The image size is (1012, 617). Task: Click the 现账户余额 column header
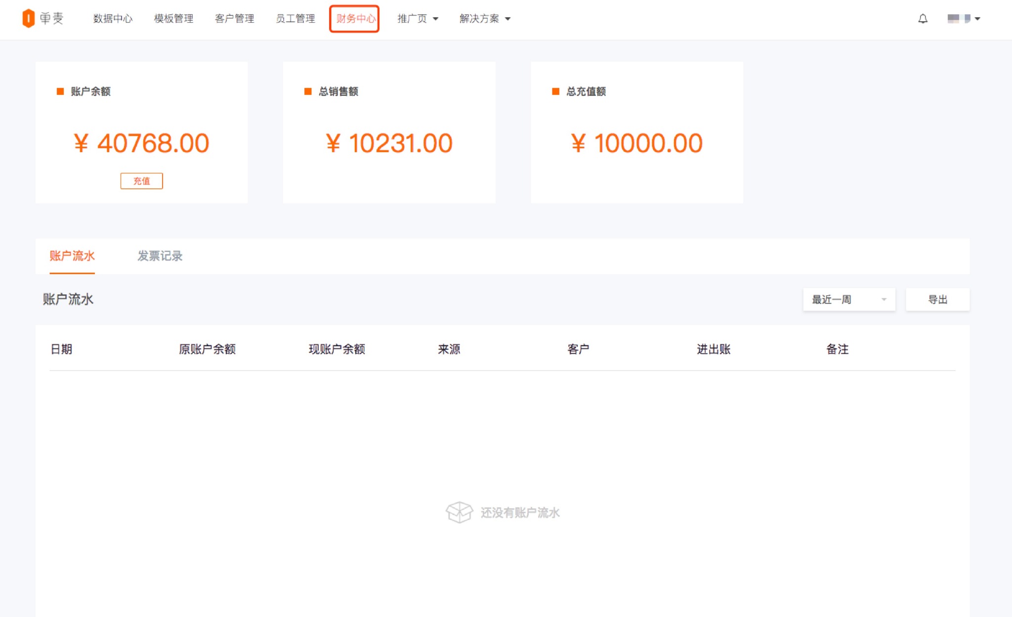[x=337, y=349]
